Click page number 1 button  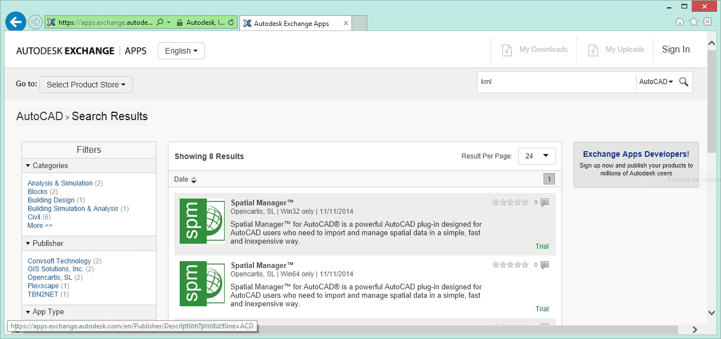(549, 179)
